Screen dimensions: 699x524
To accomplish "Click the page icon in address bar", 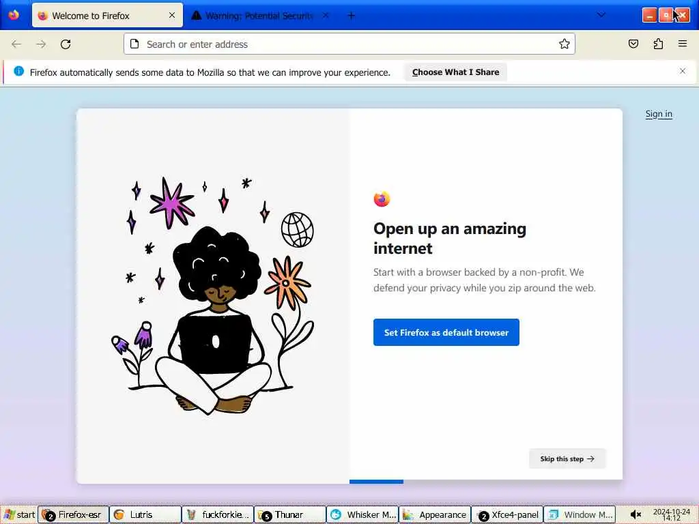I will point(134,44).
